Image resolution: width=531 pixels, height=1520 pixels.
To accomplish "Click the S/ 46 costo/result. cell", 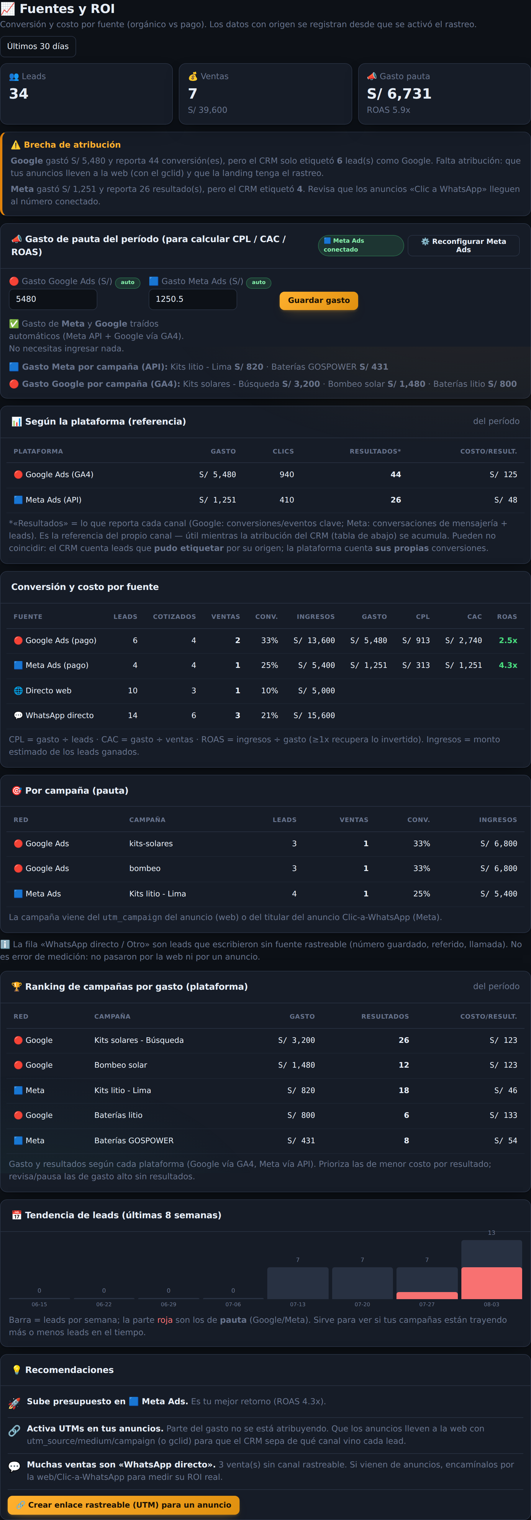I will tap(506, 1090).
